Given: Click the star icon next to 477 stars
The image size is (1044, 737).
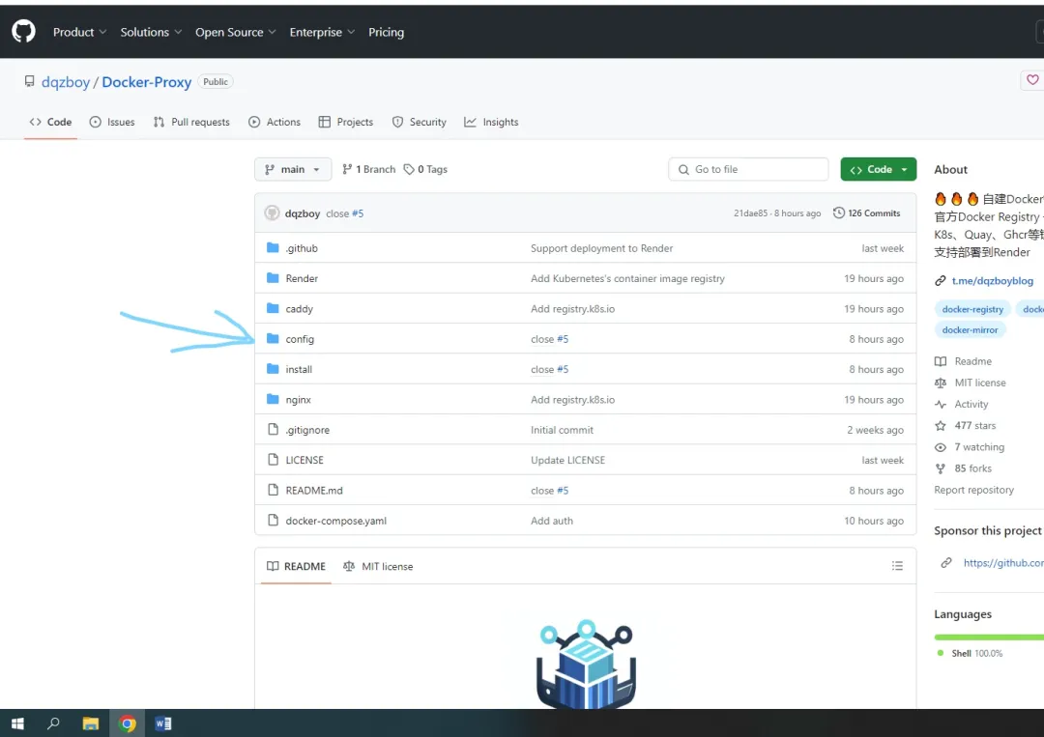Looking at the screenshot, I should (x=941, y=426).
